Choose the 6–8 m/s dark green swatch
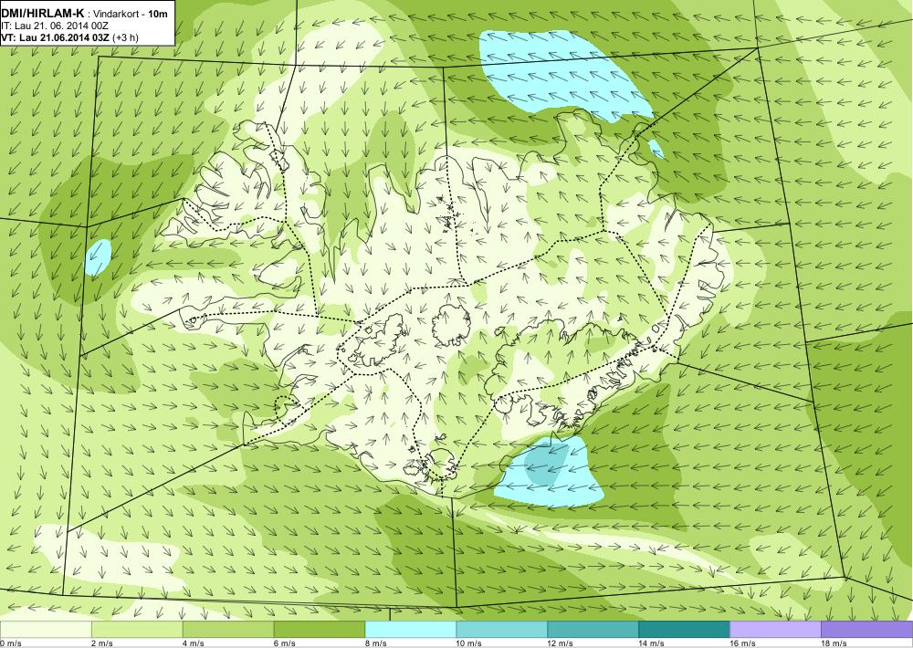This screenshot has height=648, width=913. click(x=319, y=630)
